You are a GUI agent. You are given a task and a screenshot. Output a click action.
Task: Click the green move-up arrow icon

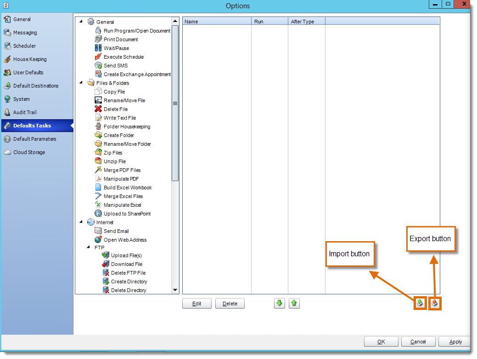(294, 303)
